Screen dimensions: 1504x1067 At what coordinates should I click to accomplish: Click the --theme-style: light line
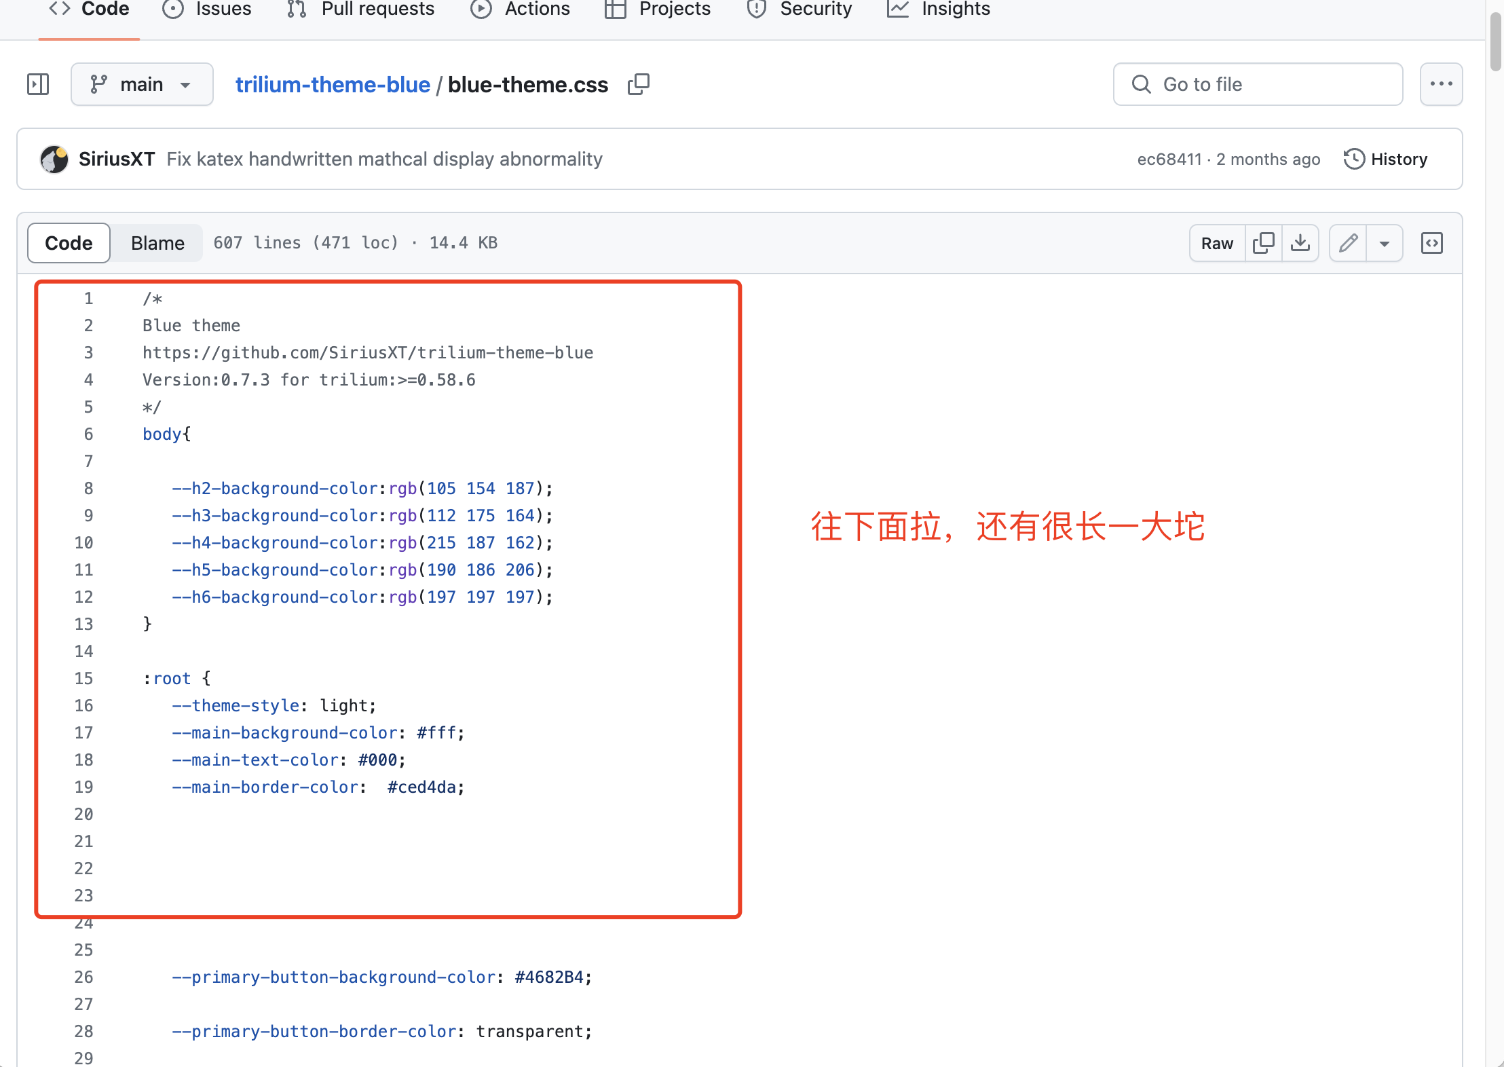click(x=274, y=705)
